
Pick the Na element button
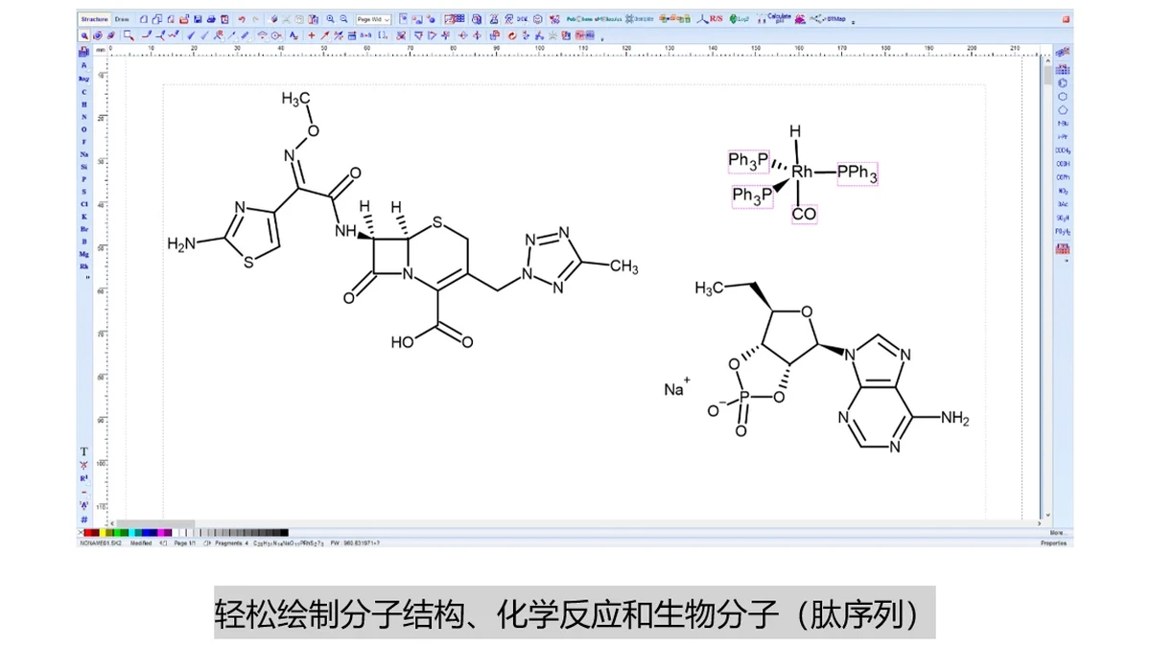[x=83, y=153]
